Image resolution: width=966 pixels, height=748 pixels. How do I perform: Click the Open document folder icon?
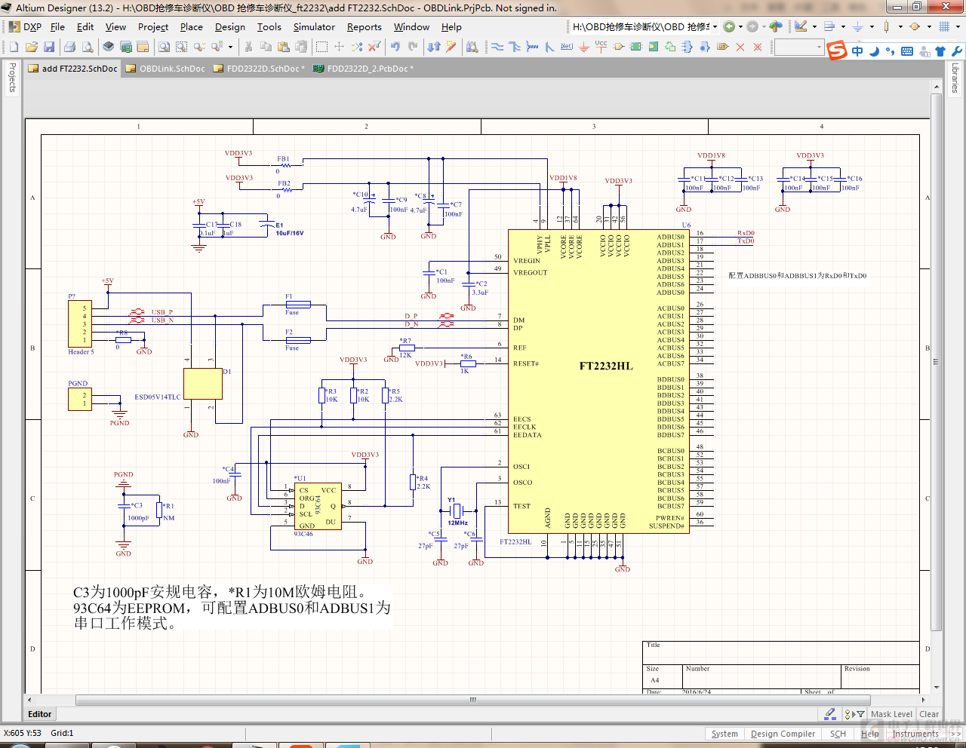click(x=32, y=47)
